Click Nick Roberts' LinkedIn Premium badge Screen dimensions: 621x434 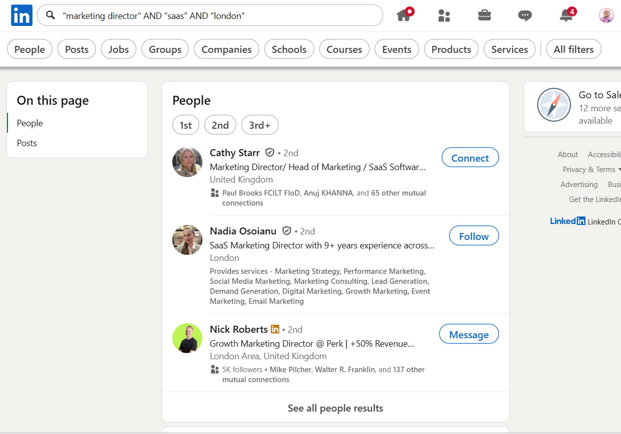(275, 329)
